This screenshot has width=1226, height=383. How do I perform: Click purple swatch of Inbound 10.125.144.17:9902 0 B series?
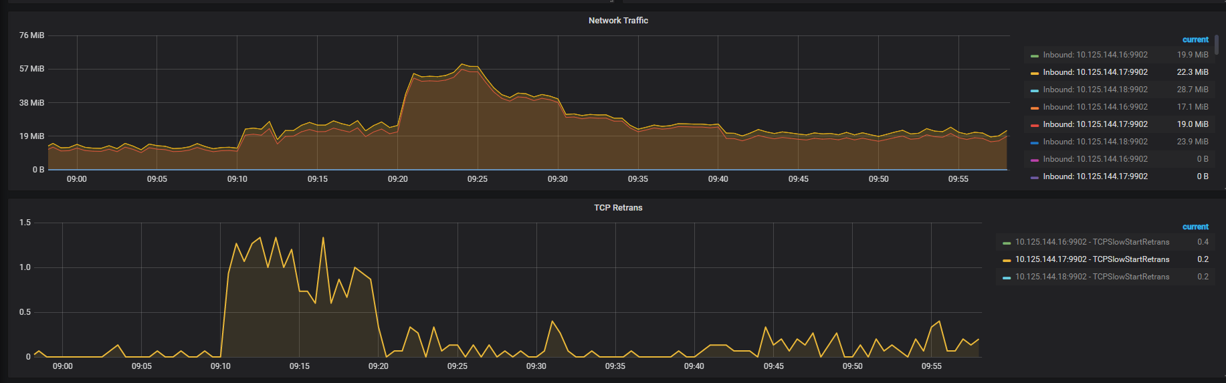click(1034, 177)
